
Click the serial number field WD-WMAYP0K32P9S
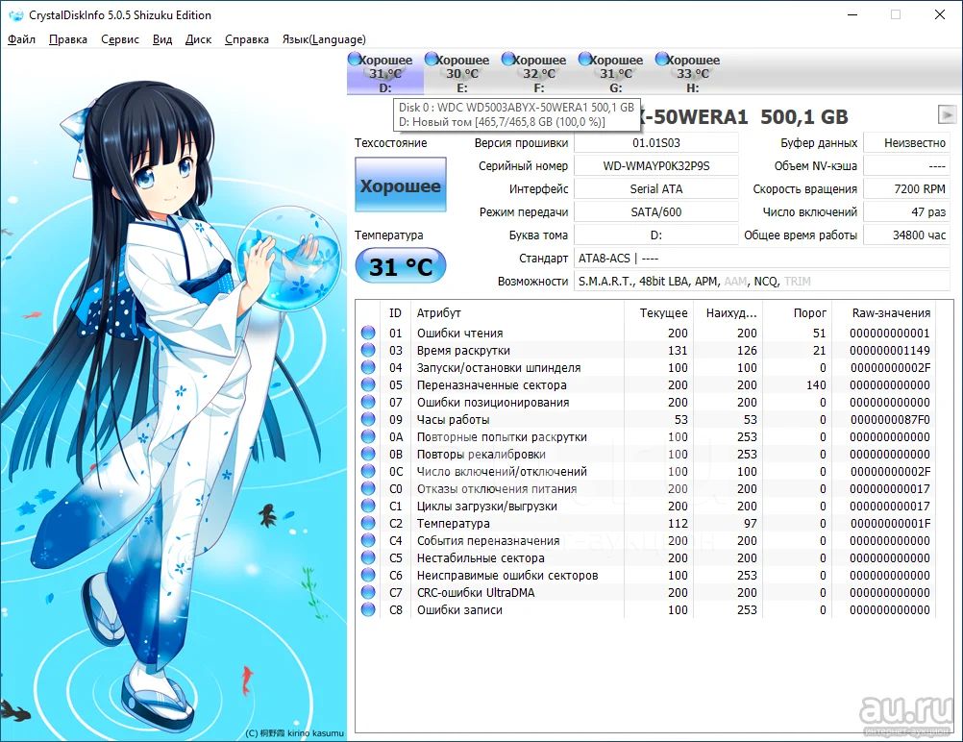pos(655,166)
